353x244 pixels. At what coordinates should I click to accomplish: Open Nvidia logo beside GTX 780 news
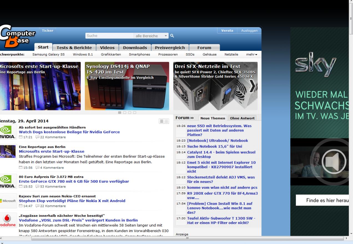[x=8, y=182]
